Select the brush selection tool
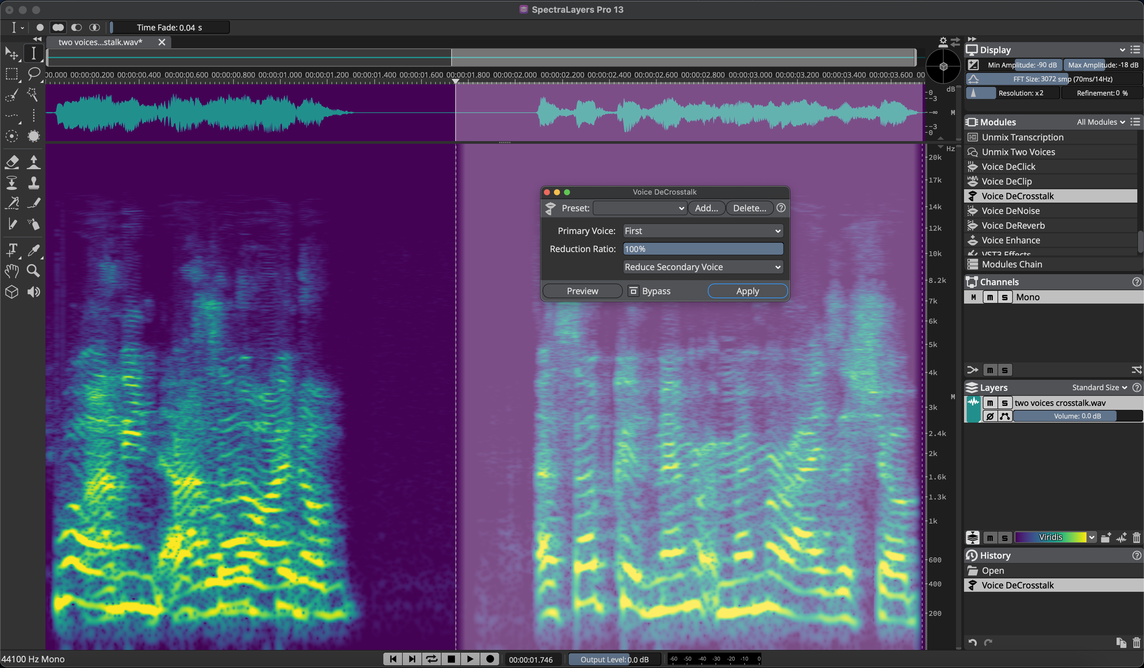The height and width of the screenshot is (668, 1144). coord(11,95)
